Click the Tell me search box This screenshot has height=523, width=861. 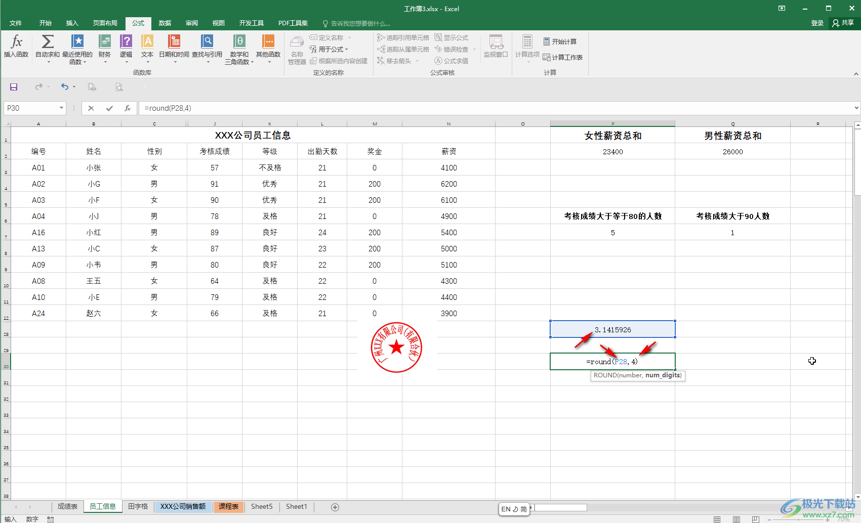pyautogui.click(x=357, y=23)
